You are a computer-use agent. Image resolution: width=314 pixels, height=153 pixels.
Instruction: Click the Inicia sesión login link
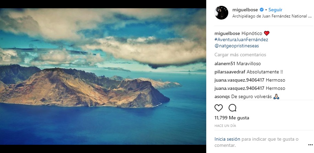pyautogui.click(x=227, y=139)
